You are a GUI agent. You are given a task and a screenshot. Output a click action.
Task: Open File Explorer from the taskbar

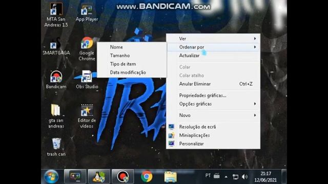(171, 177)
